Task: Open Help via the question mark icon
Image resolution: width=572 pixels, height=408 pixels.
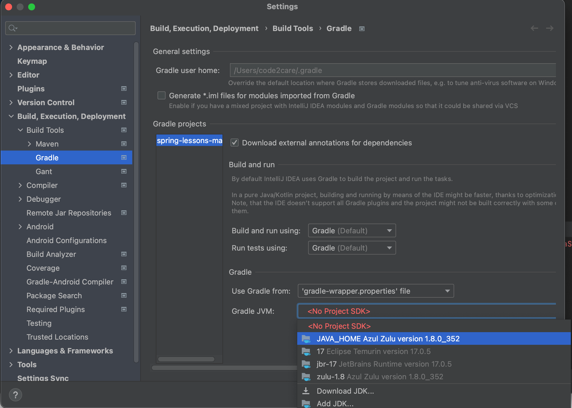Action: click(x=16, y=394)
